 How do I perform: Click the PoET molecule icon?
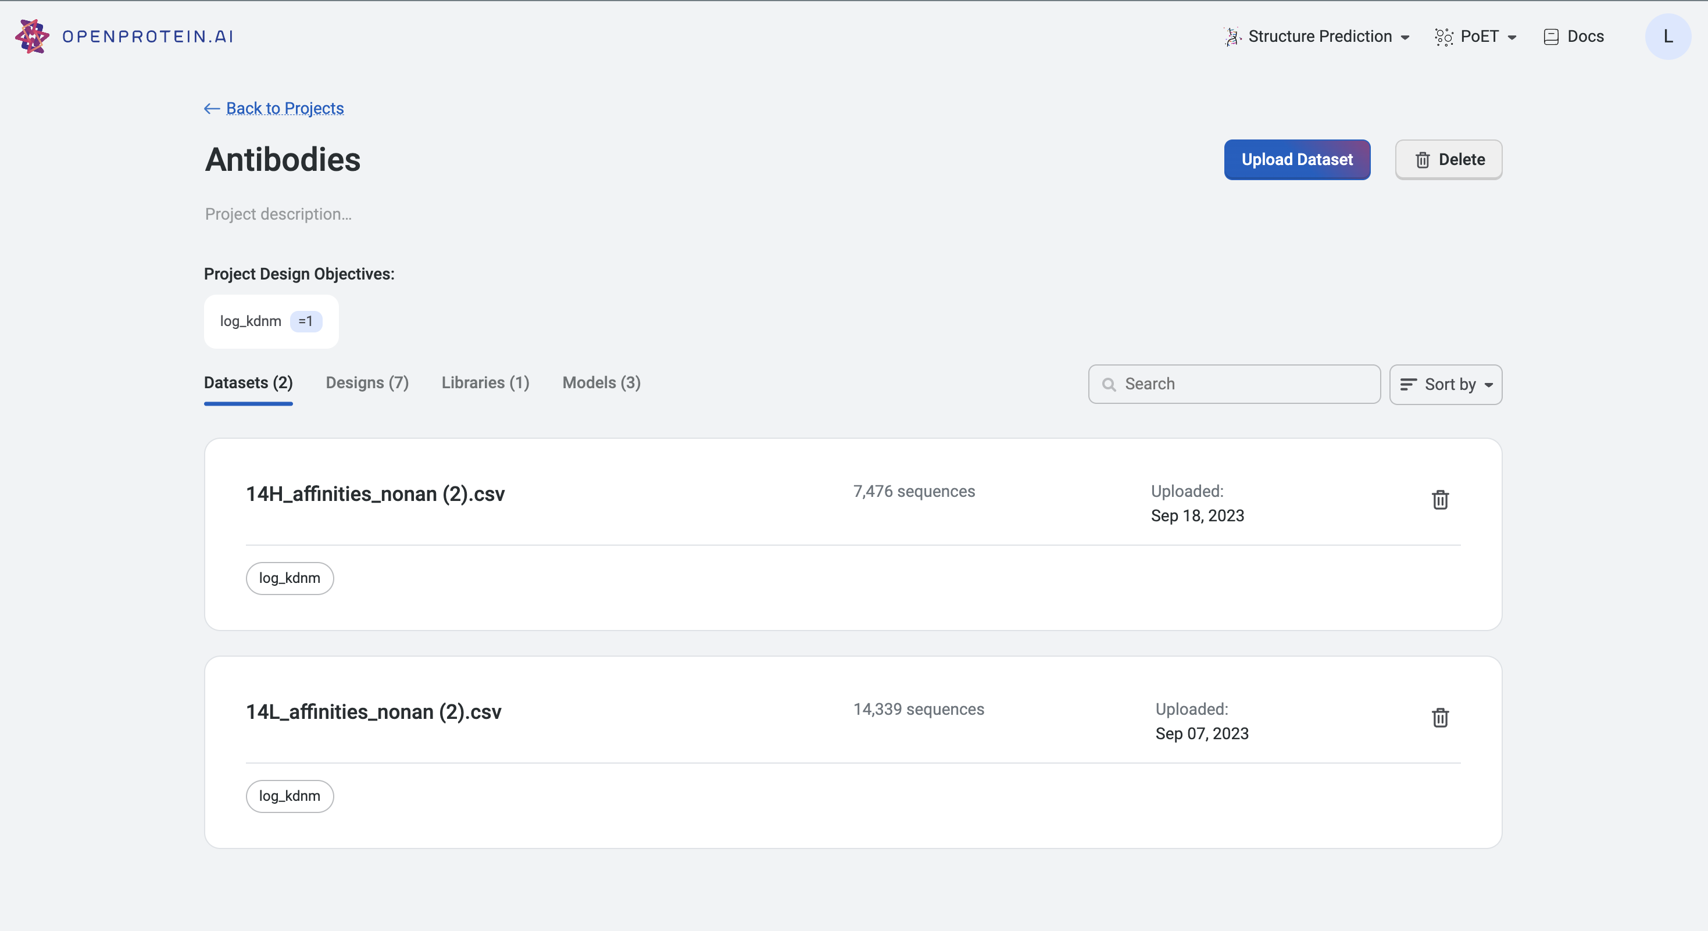click(1443, 37)
